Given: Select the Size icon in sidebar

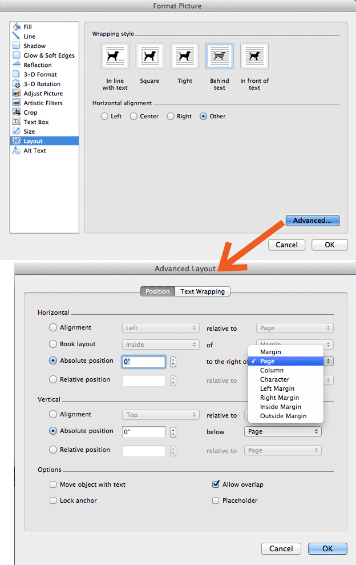Looking at the screenshot, I should [16, 131].
